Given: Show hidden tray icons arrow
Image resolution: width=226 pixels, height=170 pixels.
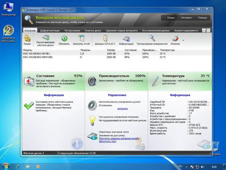Looking at the screenshot, I should click(x=187, y=167).
